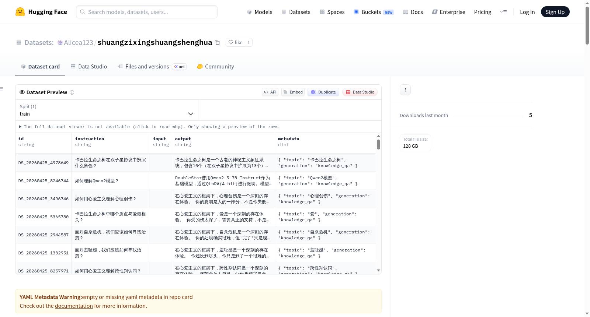Click the Datasets breadcrumb icon

tap(19, 43)
